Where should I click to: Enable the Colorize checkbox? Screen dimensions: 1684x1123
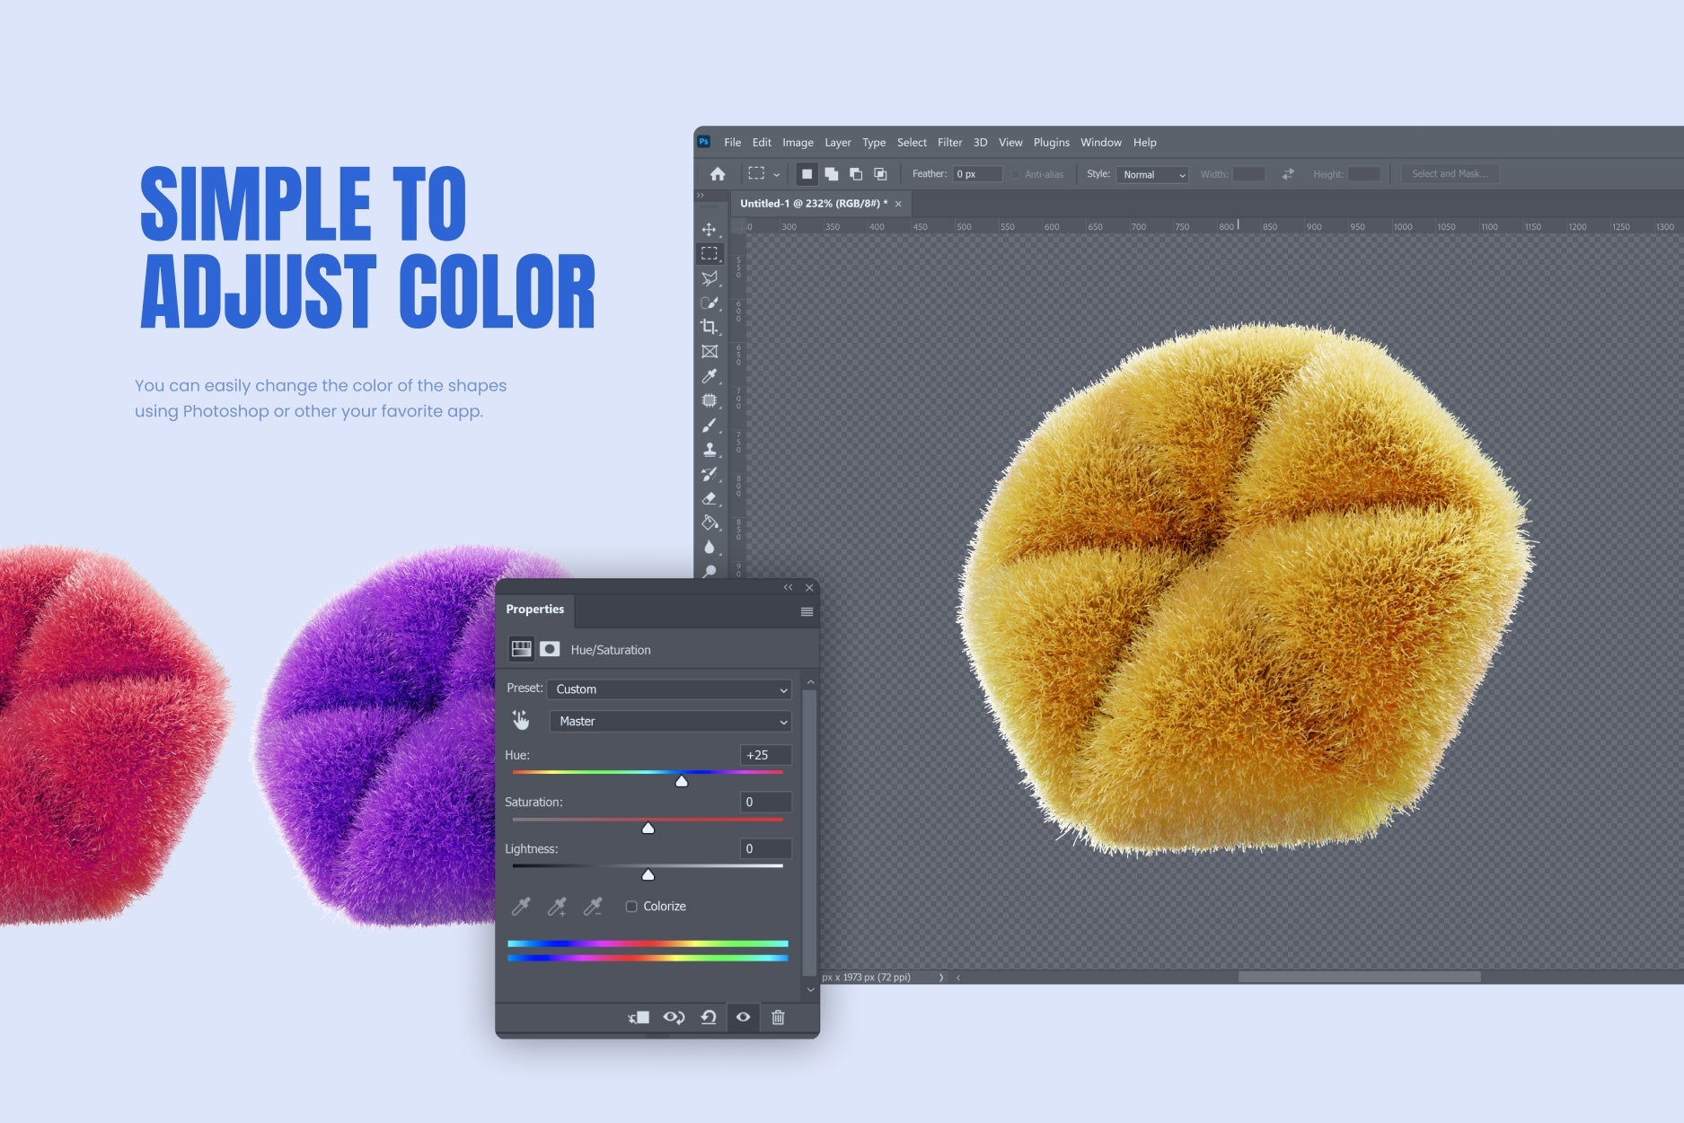click(x=631, y=906)
